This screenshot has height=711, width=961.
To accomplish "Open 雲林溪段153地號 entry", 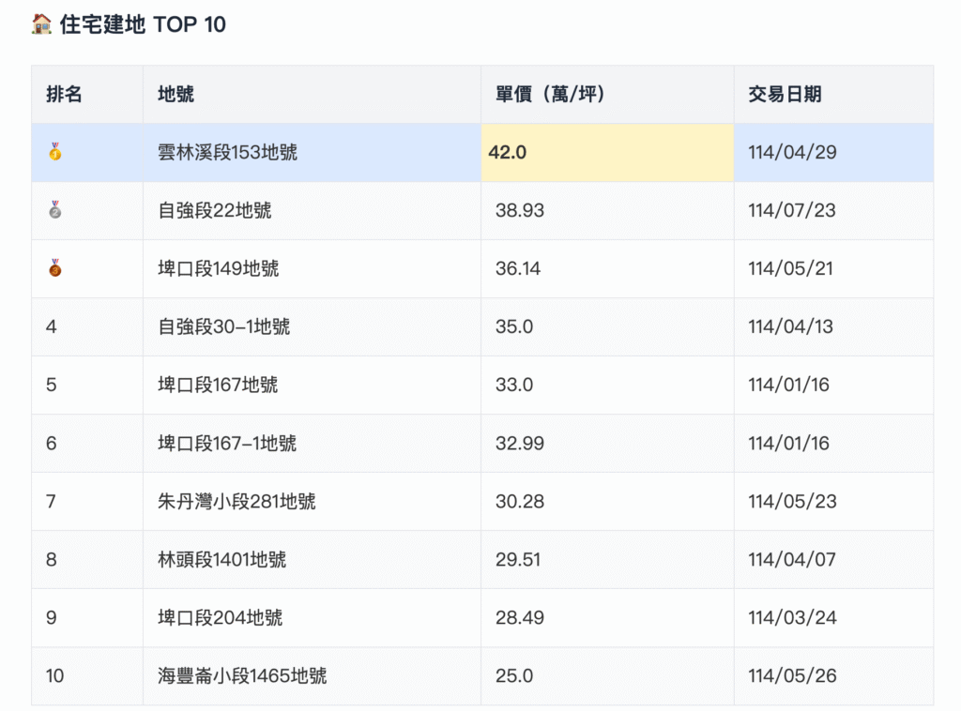I will [229, 152].
